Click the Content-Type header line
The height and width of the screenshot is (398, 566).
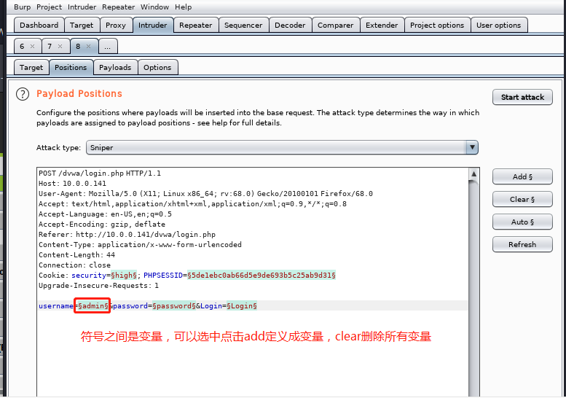[x=140, y=244]
